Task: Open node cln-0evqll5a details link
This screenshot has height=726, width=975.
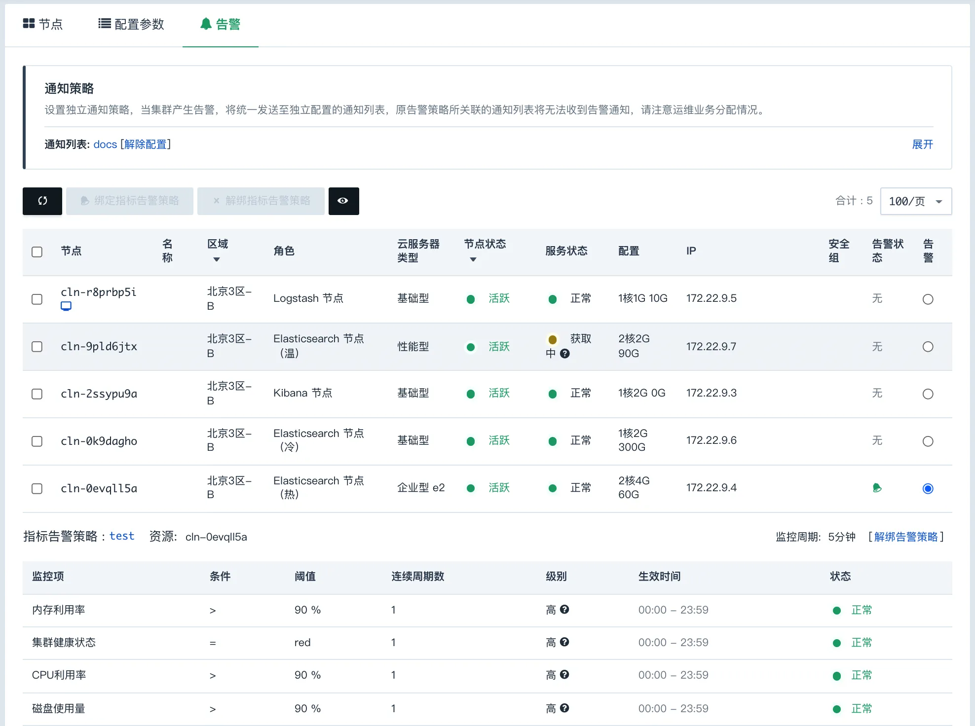Action: click(99, 488)
